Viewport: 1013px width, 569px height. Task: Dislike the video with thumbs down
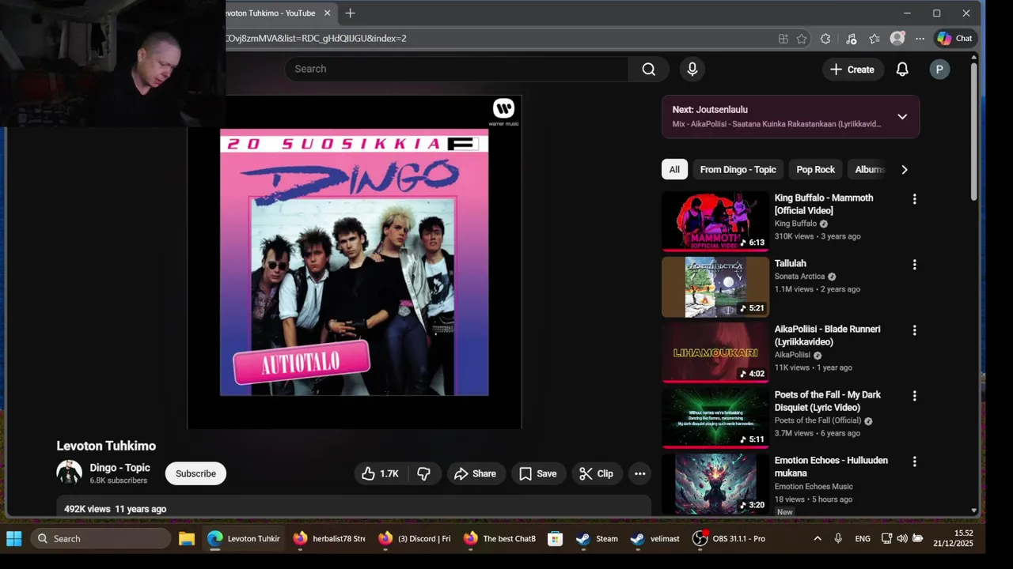[424, 473]
